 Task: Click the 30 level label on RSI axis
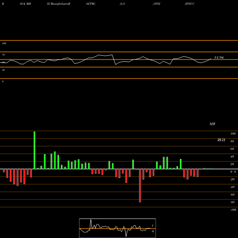point(3,70)
